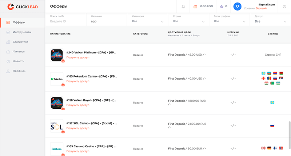Click lock icon on Vulkan Platinum offer
The image size is (291, 156).
point(63,61)
